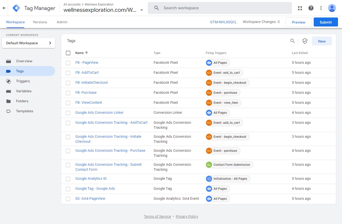Open Google Ads Conversion Tracking - Initiate Checkout tag
This screenshot has width=342, height=224.
(108, 139)
